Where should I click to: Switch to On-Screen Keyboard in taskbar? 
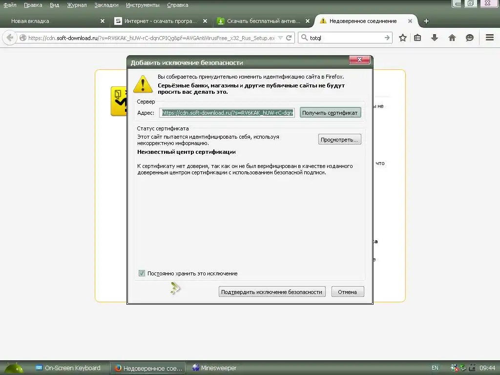(68, 368)
